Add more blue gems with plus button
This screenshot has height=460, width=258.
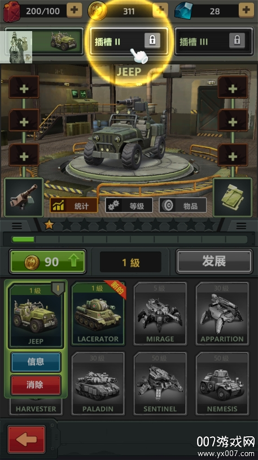246,11
